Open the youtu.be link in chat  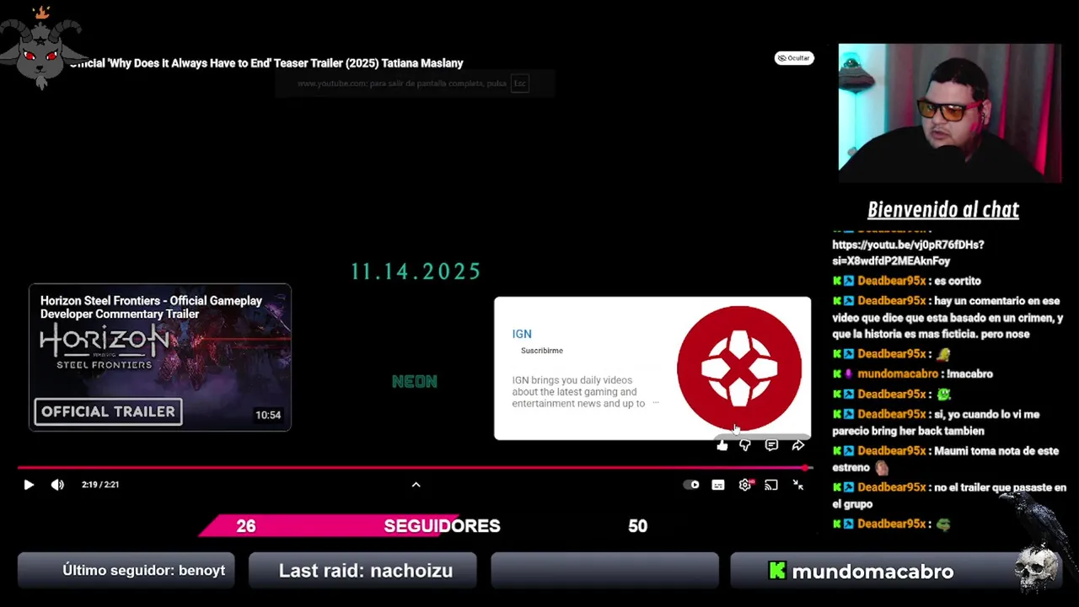point(908,253)
